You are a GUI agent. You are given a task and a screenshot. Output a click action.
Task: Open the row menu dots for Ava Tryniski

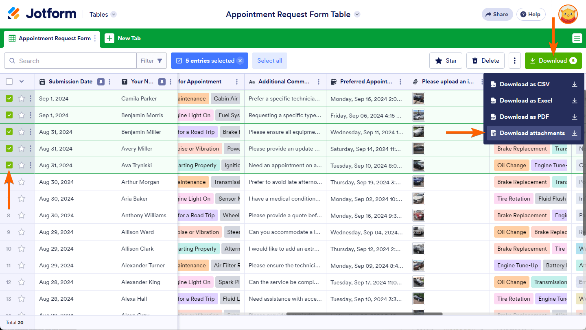point(31,165)
